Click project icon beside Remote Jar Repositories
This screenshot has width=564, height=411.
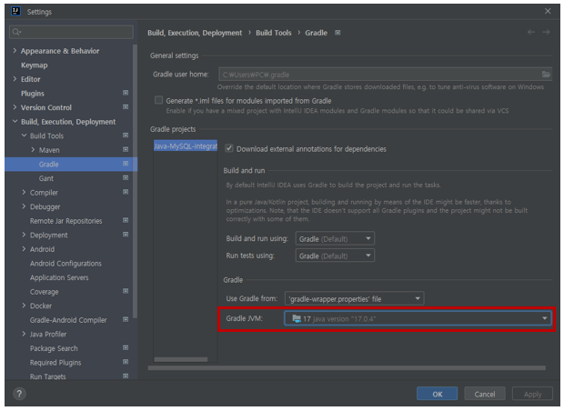coord(126,220)
